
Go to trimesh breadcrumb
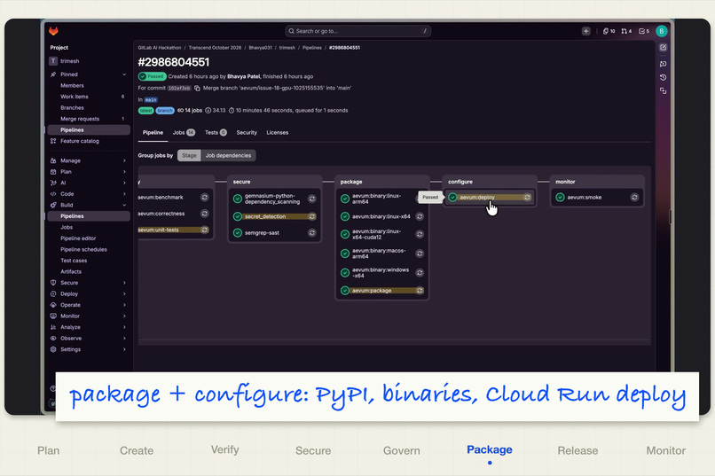(287, 47)
